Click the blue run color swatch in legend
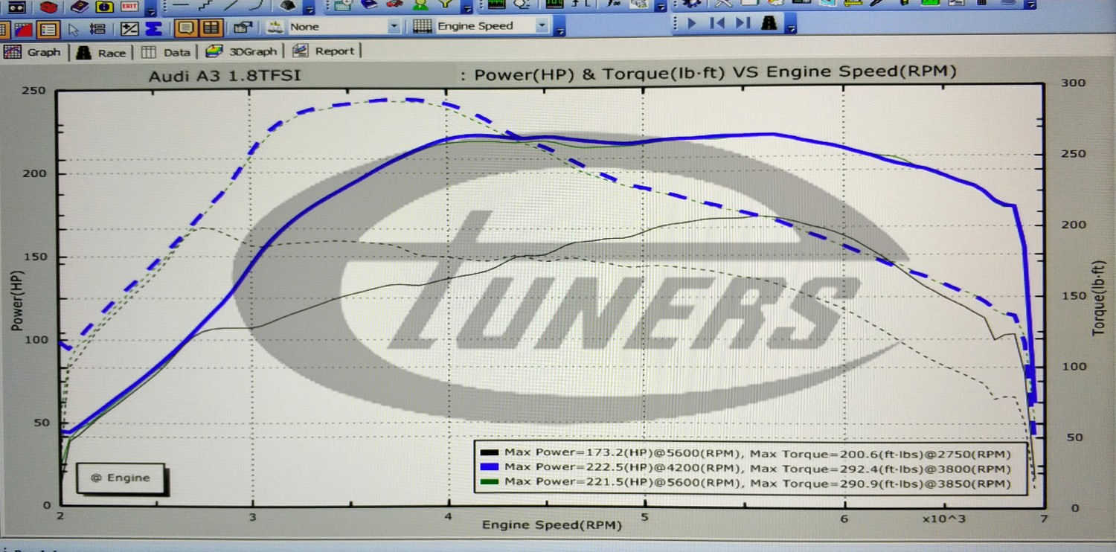 490,468
